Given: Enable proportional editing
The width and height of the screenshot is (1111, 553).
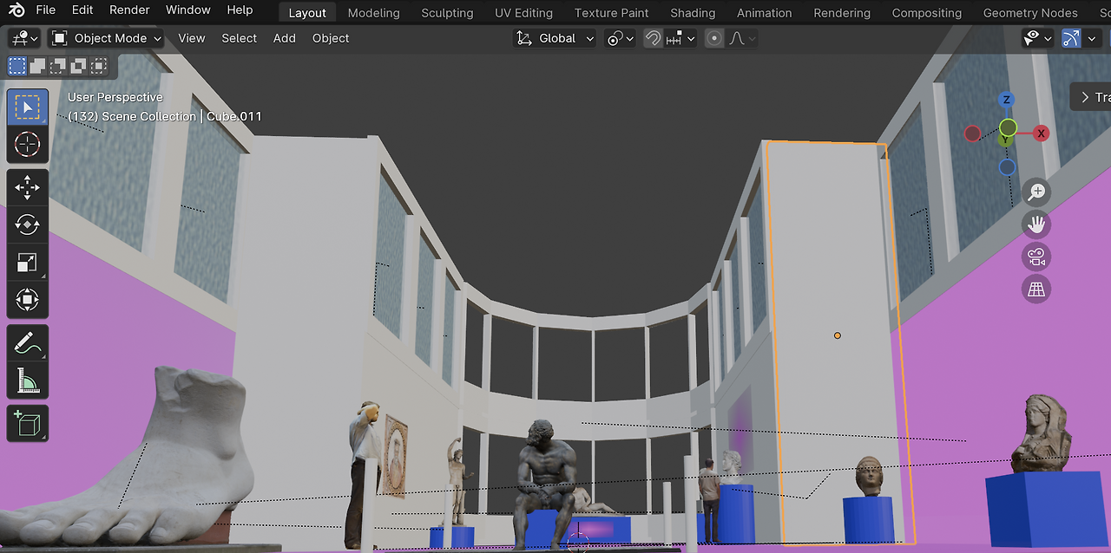Looking at the screenshot, I should 713,38.
